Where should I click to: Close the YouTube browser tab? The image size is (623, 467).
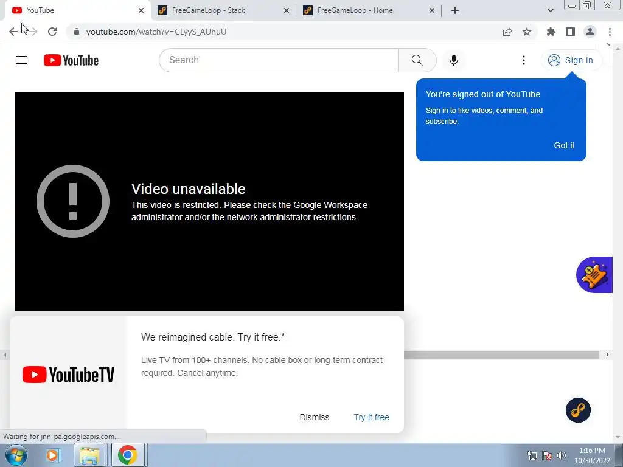click(141, 10)
